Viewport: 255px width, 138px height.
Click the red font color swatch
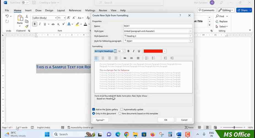(x=153, y=51)
